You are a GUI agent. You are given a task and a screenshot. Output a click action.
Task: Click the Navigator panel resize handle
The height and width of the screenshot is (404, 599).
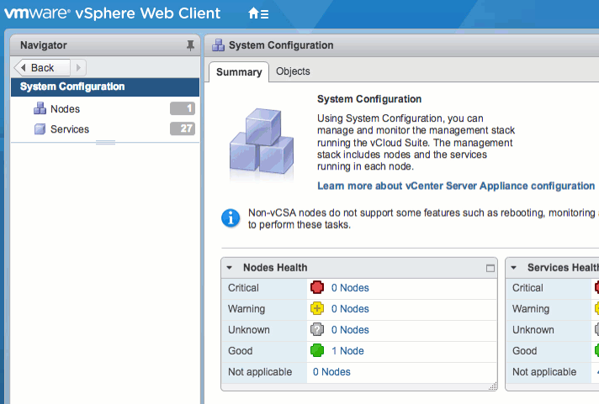pyautogui.click(x=105, y=143)
